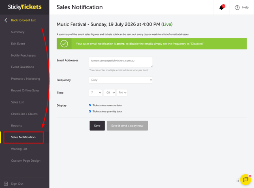Click the green checkmark circle in banner
The height and width of the screenshot is (188, 254).
[x=64, y=44]
